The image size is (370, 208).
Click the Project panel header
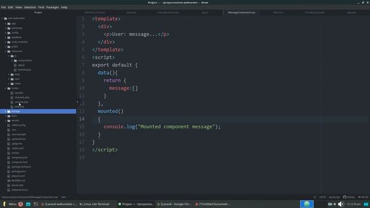pyautogui.click(x=38, y=12)
